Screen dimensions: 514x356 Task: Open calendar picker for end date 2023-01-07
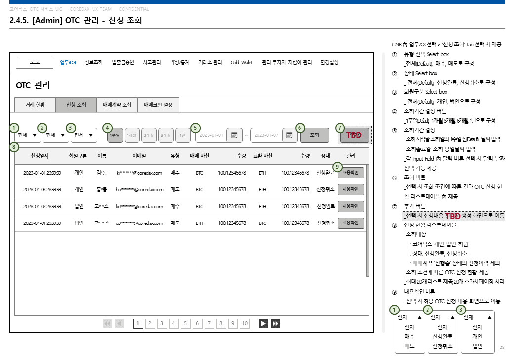[289, 135]
